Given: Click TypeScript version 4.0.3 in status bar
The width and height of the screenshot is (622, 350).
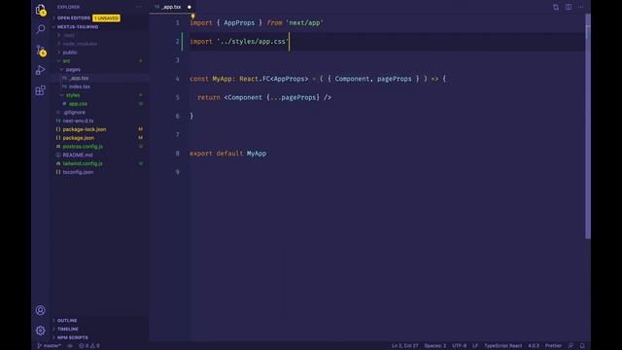Looking at the screenshot, I should [534, 346].
